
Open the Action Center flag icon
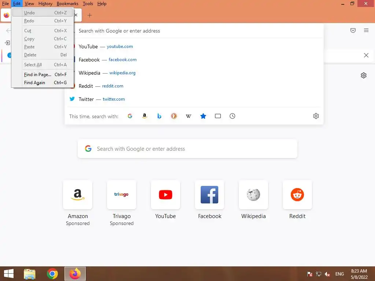pyautogui.click(x=310, y=274)
